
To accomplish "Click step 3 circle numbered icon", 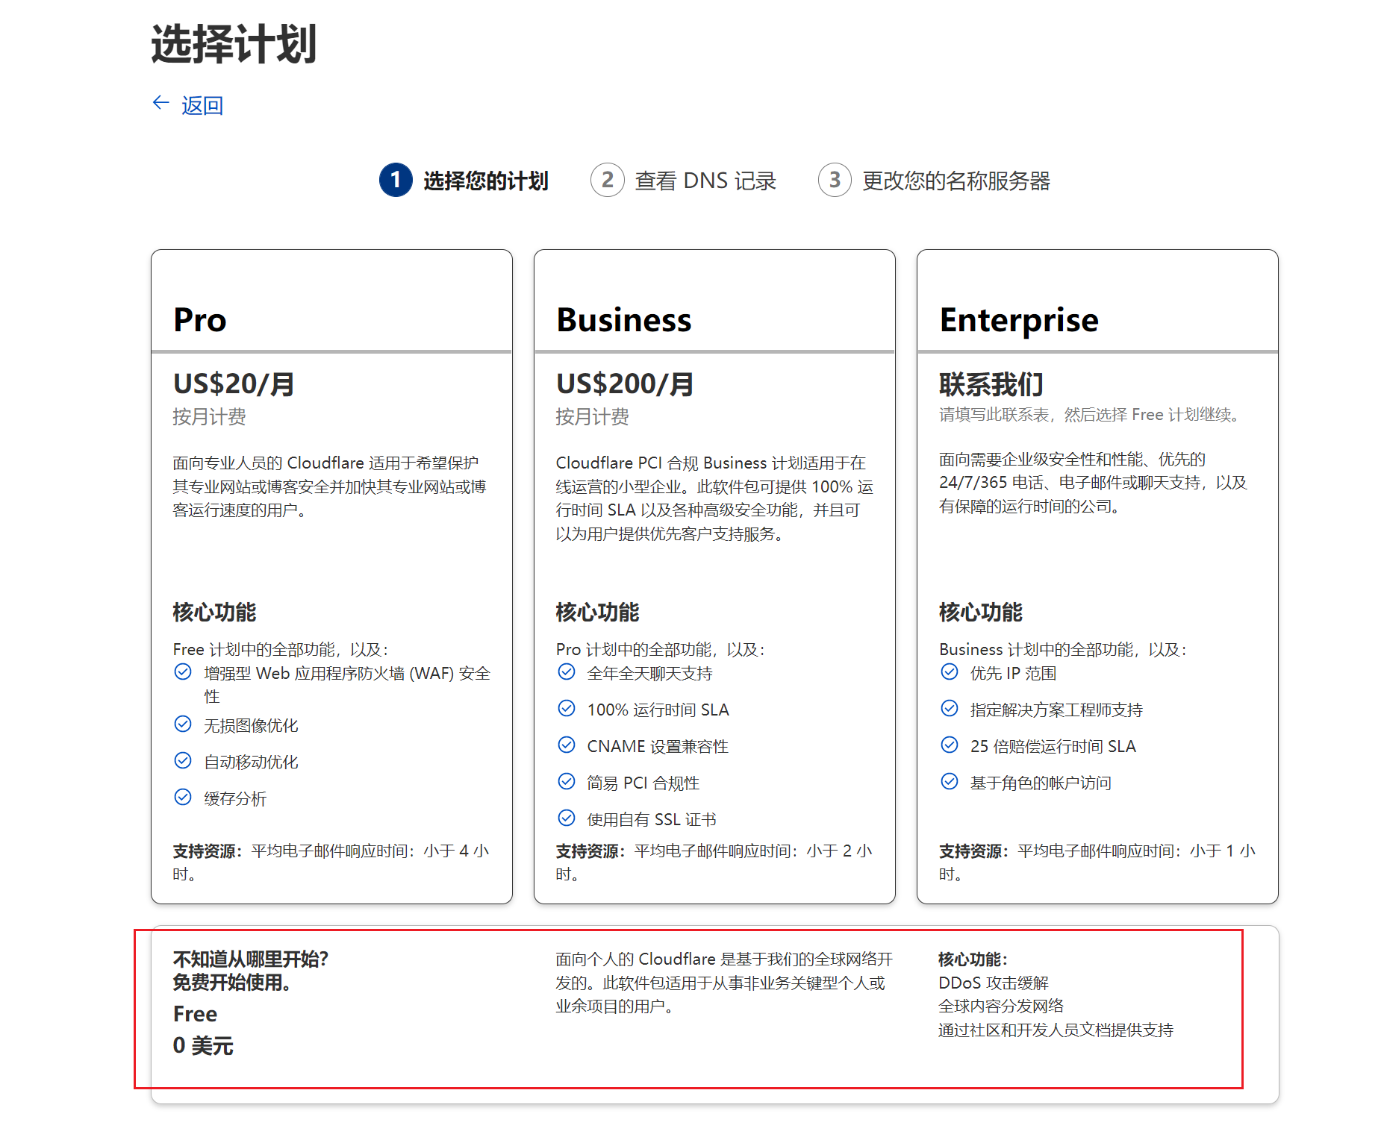I will pyautogui.click(x=835, y=180).
